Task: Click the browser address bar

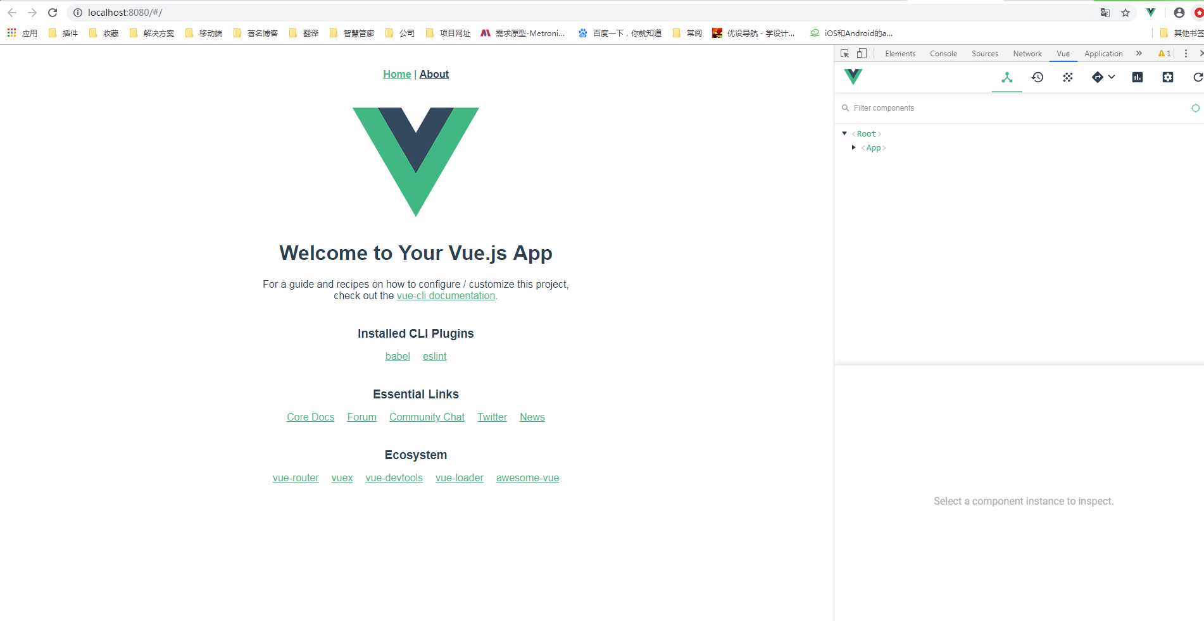Action: coord(582,13)
